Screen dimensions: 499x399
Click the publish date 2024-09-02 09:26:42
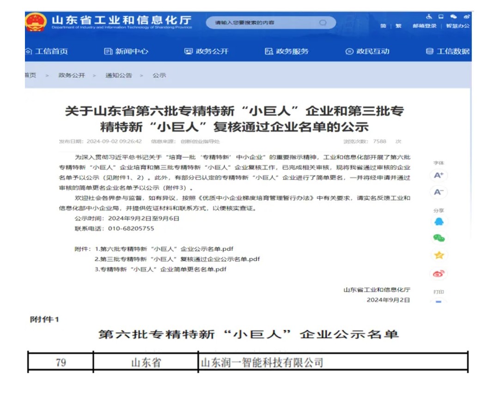click(x=114, y=141)
